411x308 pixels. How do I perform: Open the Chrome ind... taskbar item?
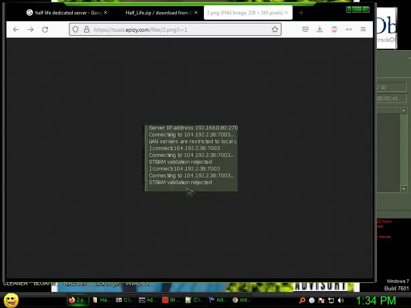[241, 300]
